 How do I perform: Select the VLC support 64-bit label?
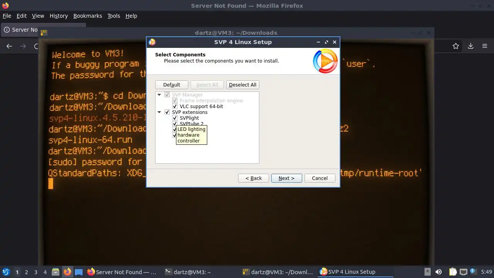point(201,107)
